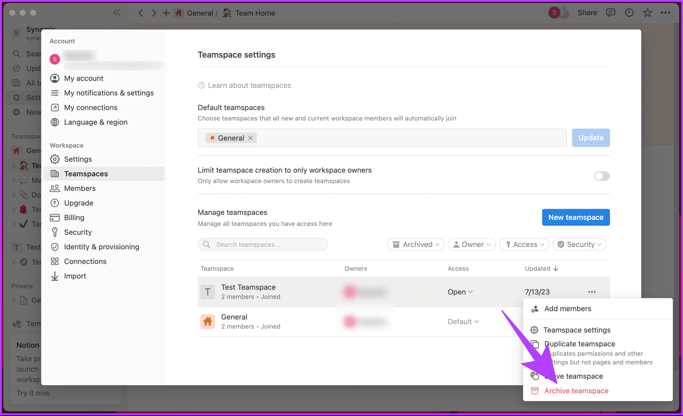This screenshot has height=416, width=683.
Task: Select Archive teamspace from context menu
Action: 576,390
